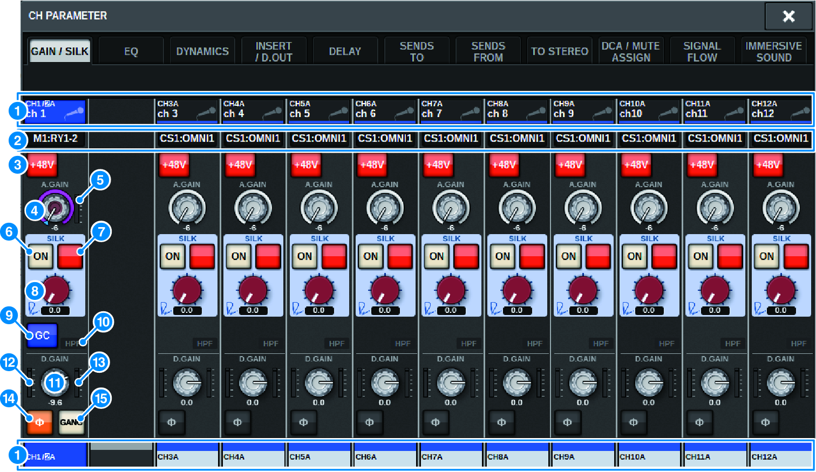This screenshot has height=472, width=816.
Task: Switch to the EQ tab
Action: pyautogui.click(x=131, y=51)
